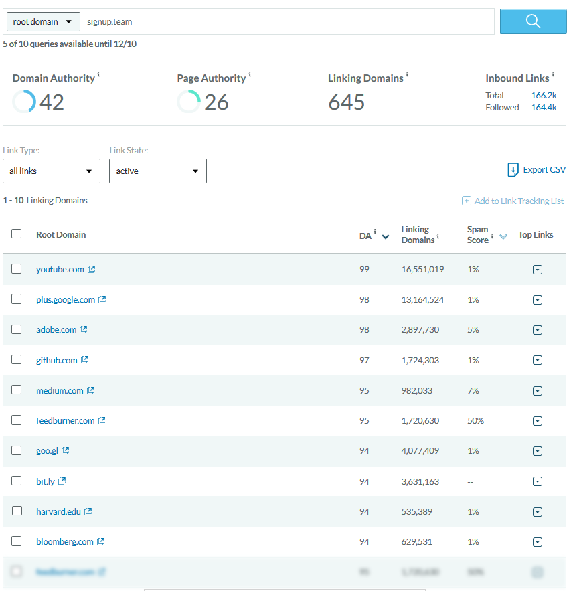Open the Link State active dropdown
The height and width of the screenshot is (591, 573).
click(158, 171)
